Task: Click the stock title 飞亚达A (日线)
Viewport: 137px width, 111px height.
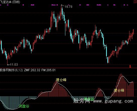Action: 10,2
